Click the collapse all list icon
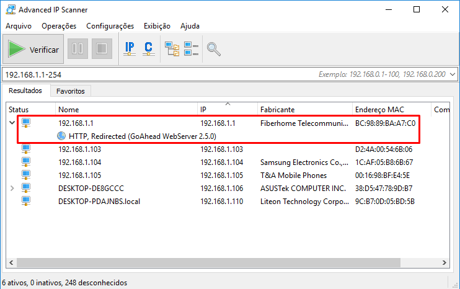This screenshot has width=460, height=289. 192,49
